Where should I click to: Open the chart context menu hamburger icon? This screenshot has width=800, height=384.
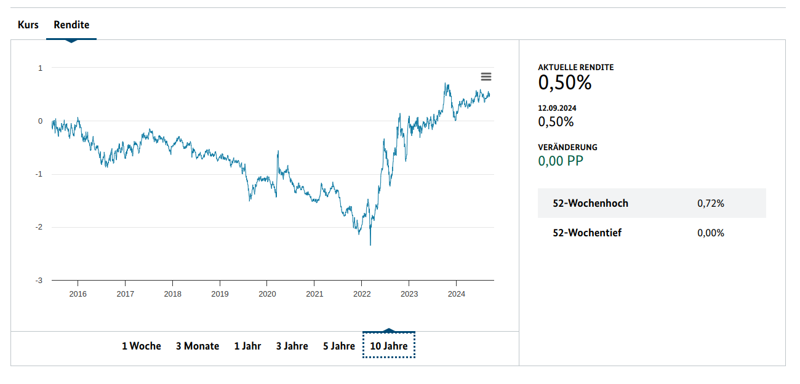486,77
